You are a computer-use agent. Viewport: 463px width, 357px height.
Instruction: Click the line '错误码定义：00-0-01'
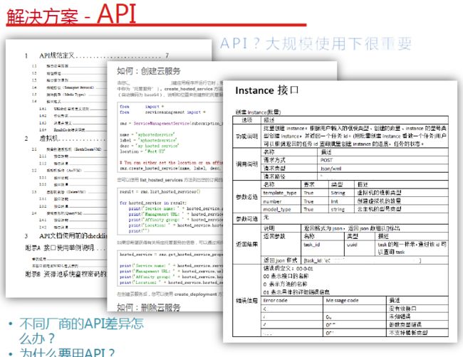click(288, 268)
